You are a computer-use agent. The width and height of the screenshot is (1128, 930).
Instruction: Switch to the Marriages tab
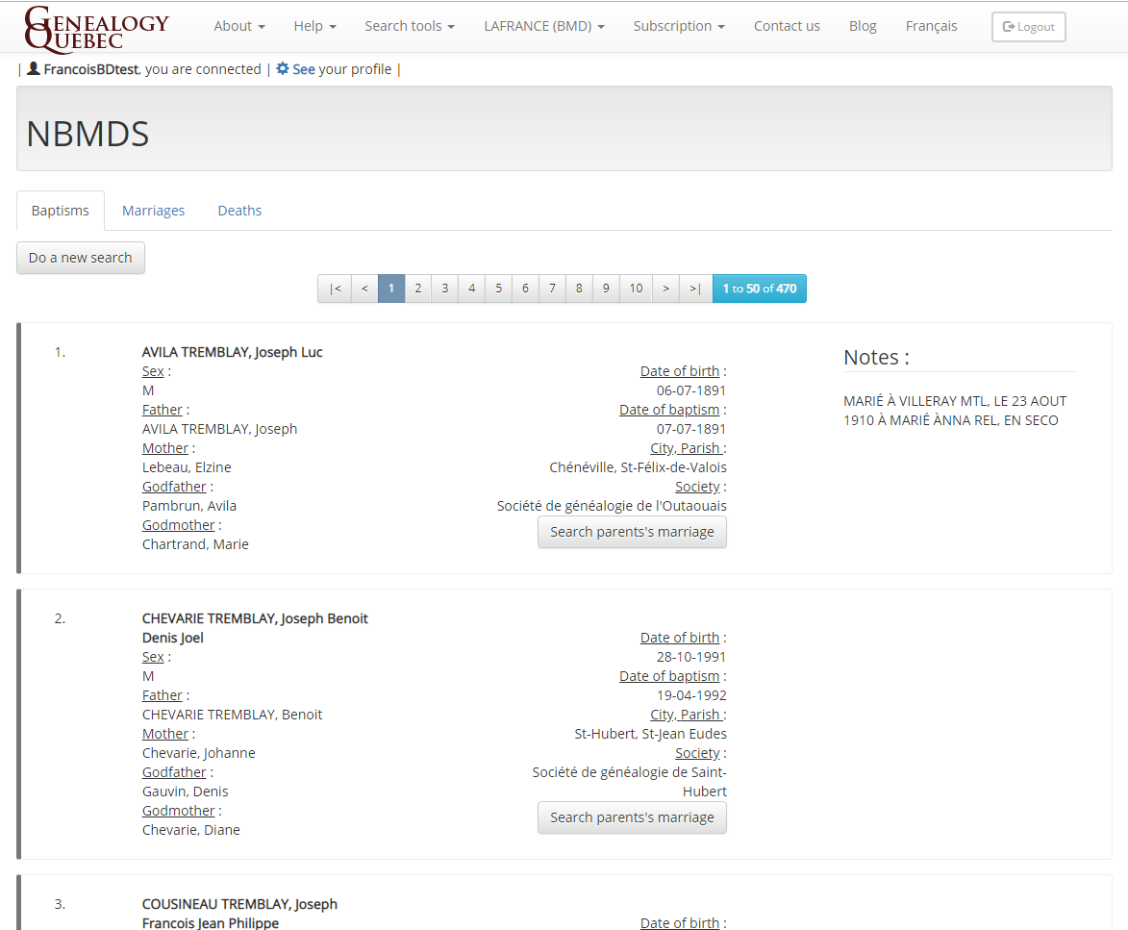153,211
